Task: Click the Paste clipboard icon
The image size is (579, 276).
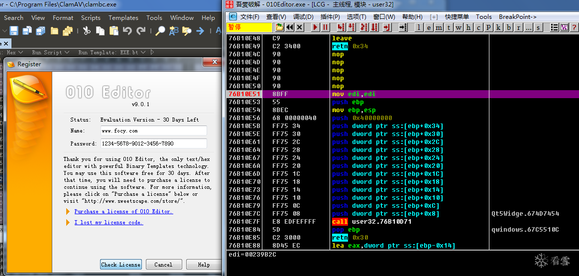Action: pos(114,31)
